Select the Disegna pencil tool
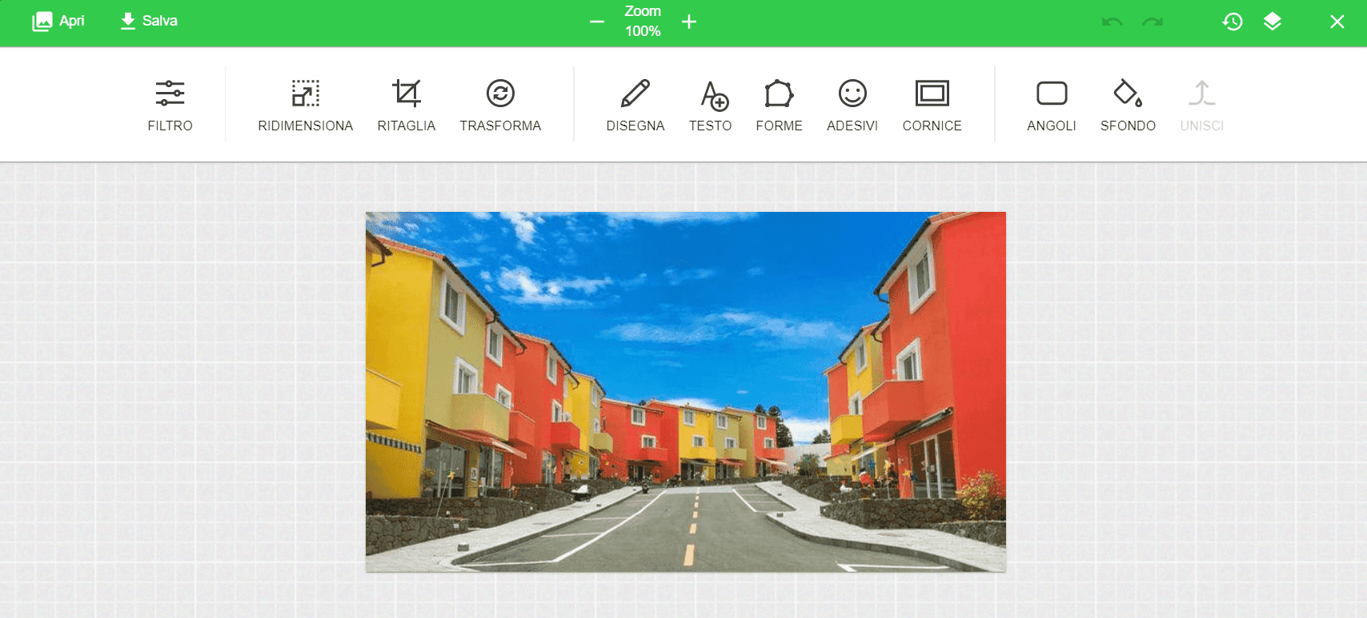Viewport: 1367px width, 618px height. [x=635, y=104]
